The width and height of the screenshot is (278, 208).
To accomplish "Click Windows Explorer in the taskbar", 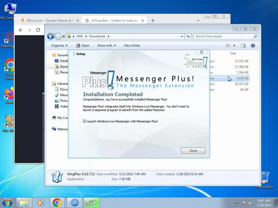I will [x=24, y=203].
